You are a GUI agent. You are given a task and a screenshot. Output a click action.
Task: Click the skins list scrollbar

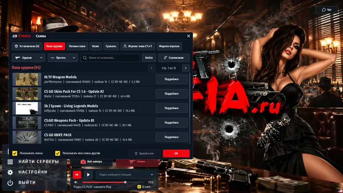coord(190,109)
